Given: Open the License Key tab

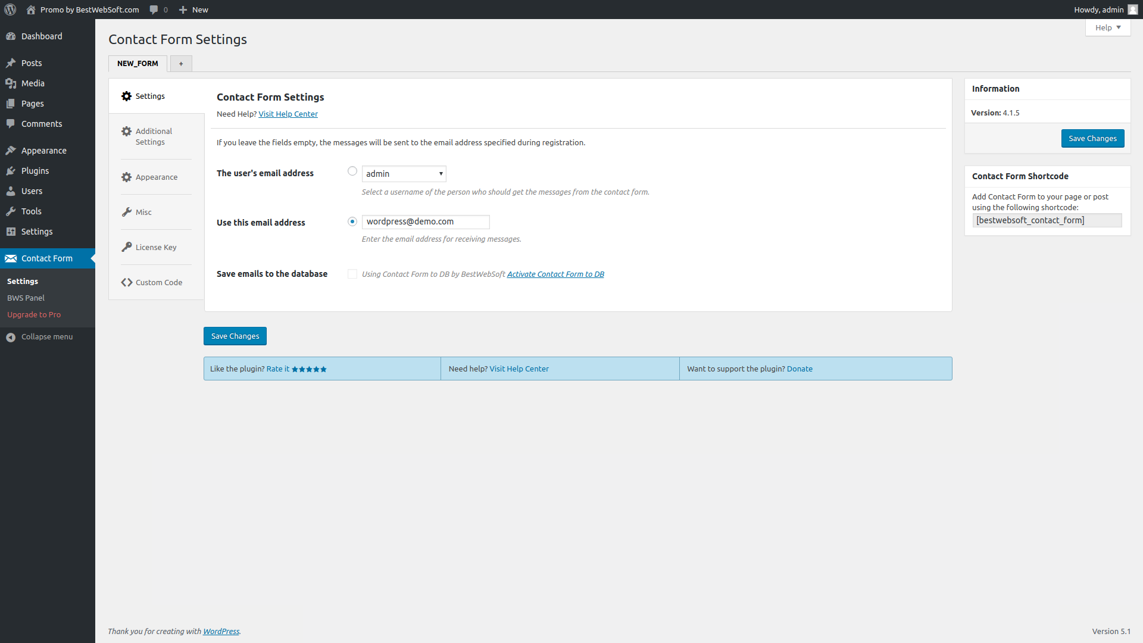Looking at the screenshot, I should [x=156, y=247].
